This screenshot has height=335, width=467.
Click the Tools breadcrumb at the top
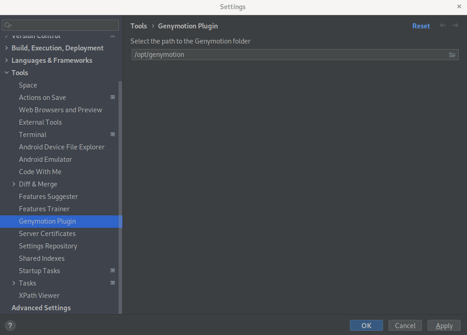(x=139, y=26)
